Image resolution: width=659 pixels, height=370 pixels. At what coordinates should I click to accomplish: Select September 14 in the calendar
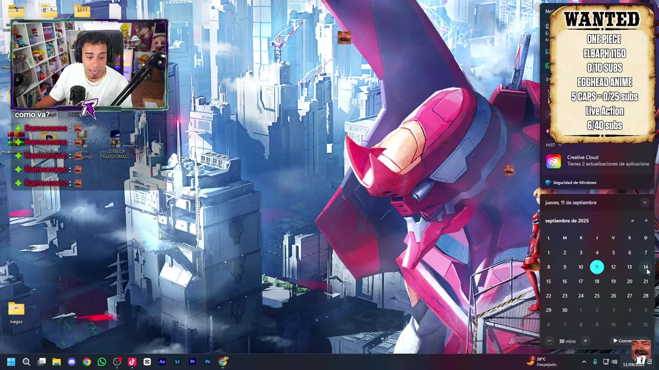(x=646, y=267)
